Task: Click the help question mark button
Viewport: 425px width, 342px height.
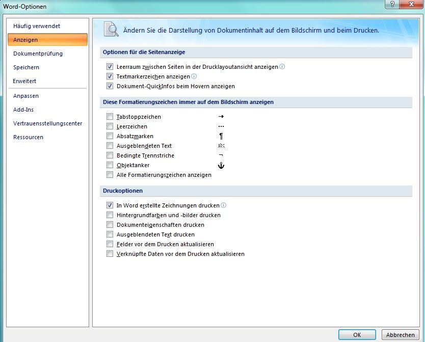Action: coord(392,4)
